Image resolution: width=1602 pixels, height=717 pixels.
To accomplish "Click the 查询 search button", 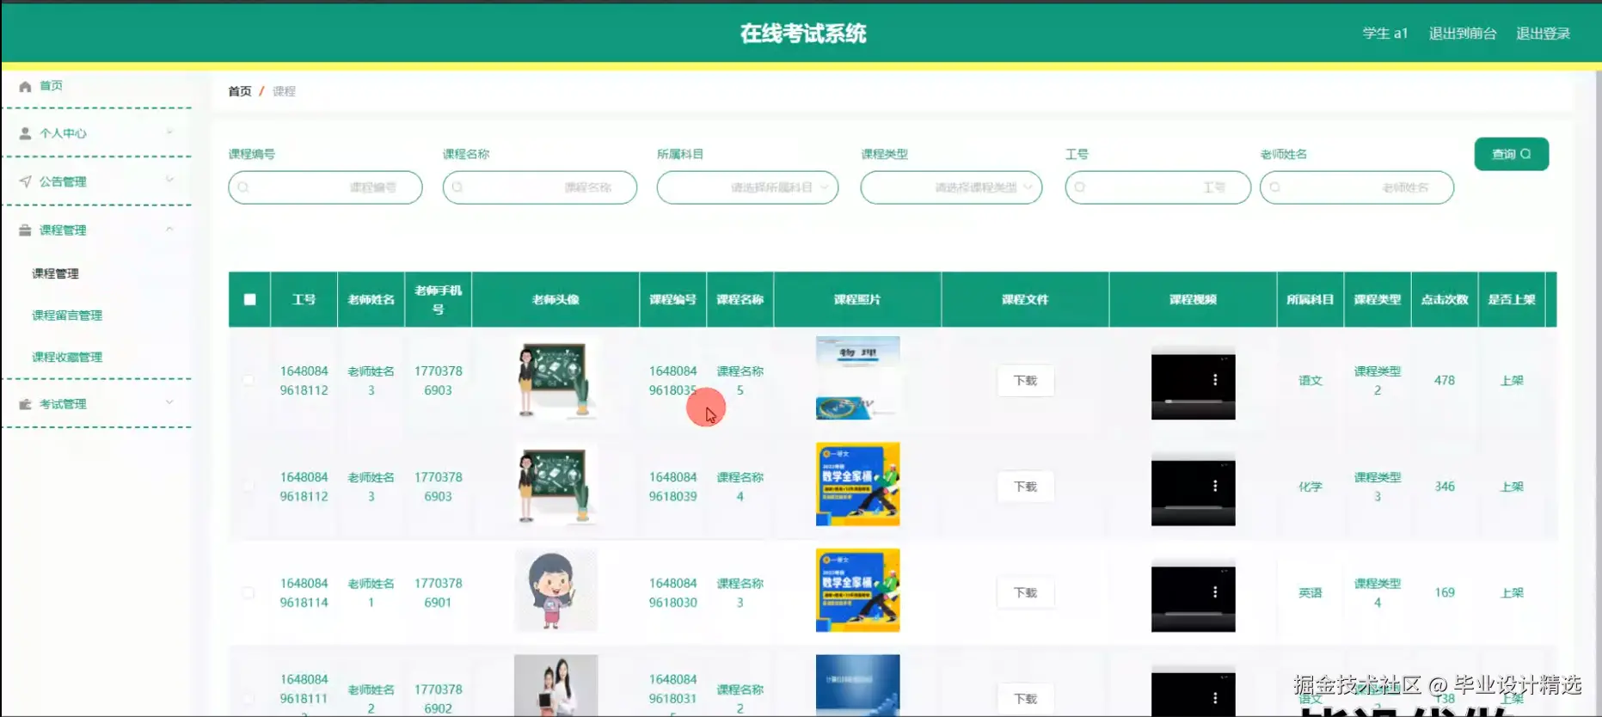I will [x=1511, y=154].
